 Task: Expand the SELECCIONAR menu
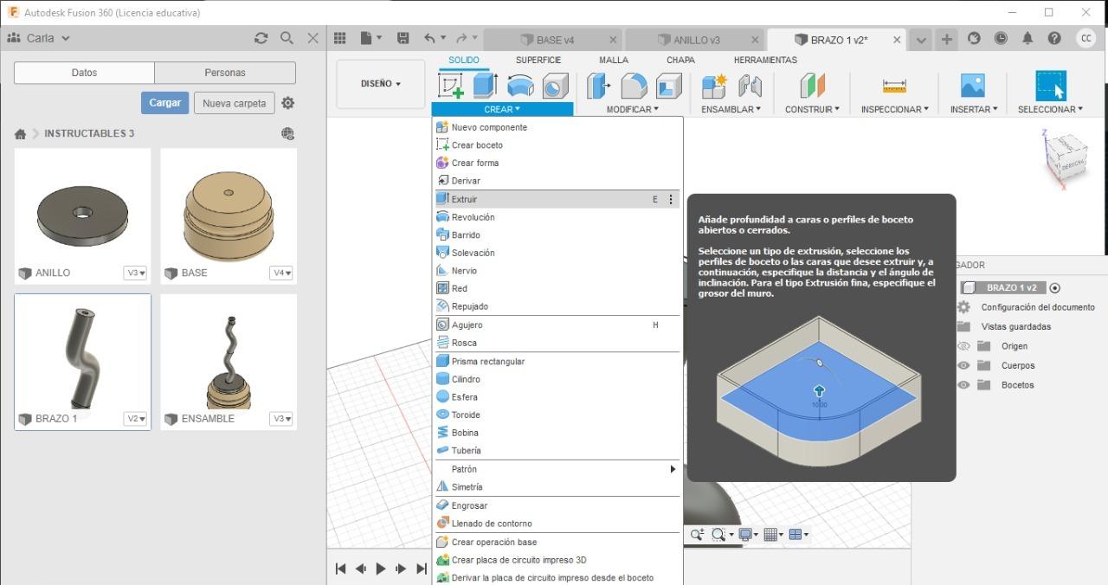click(1050, 109)
